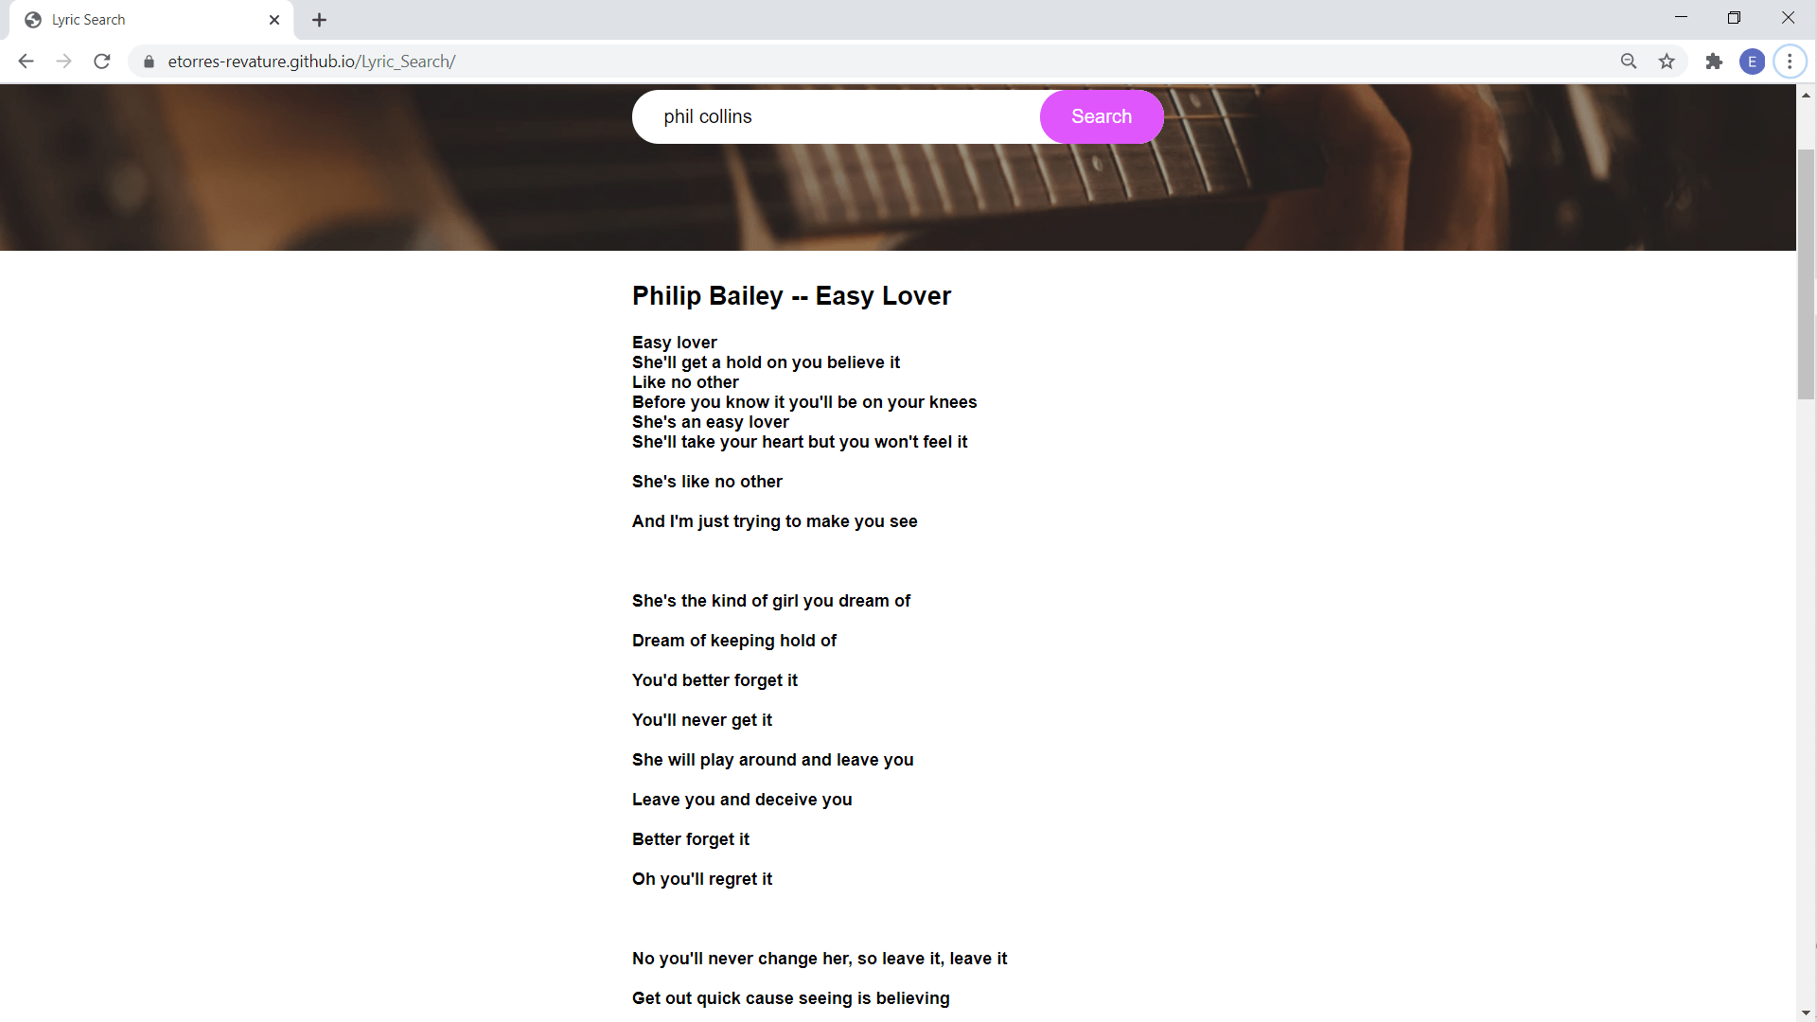Click the Chrome profile avatar icon

coord(1752,62)
